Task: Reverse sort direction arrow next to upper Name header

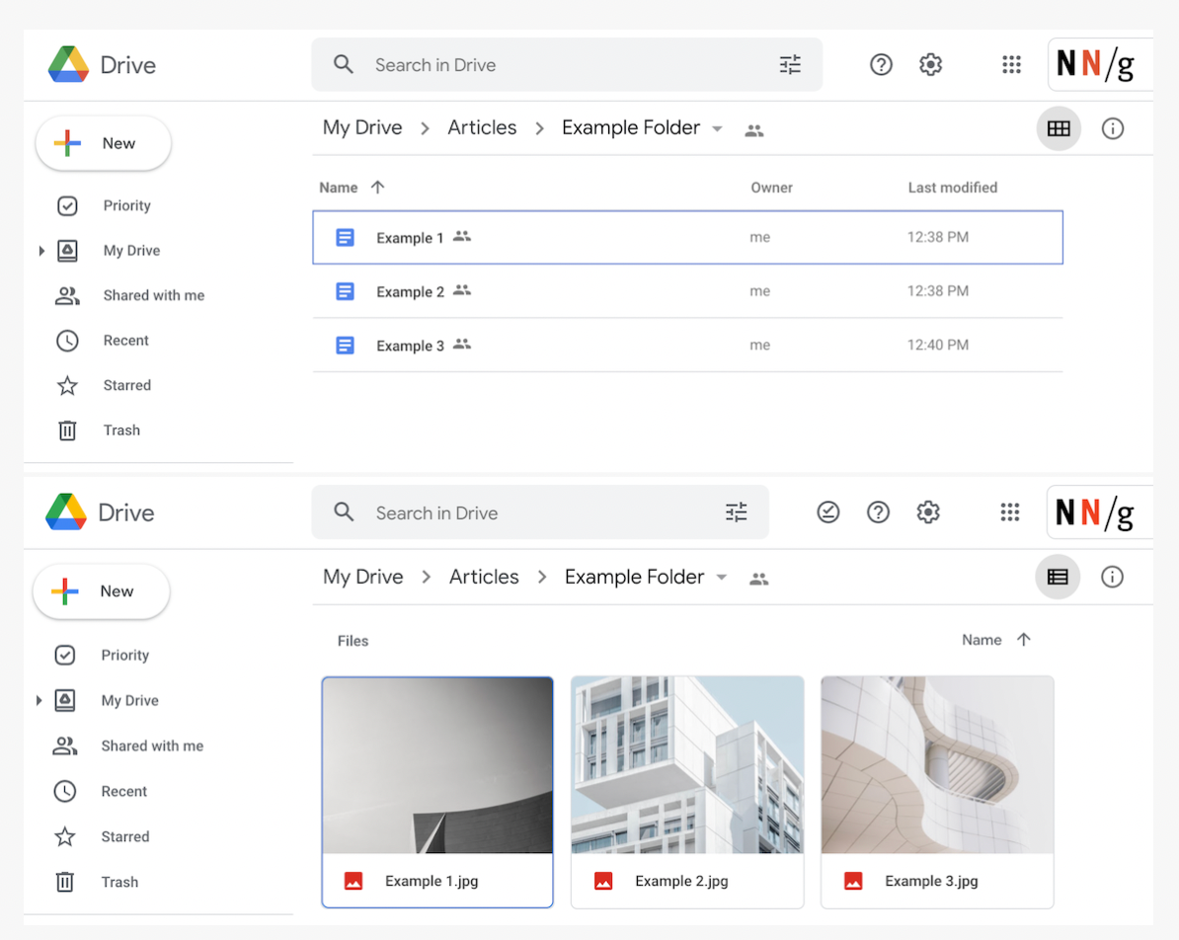Action: [x=377, y=188]
